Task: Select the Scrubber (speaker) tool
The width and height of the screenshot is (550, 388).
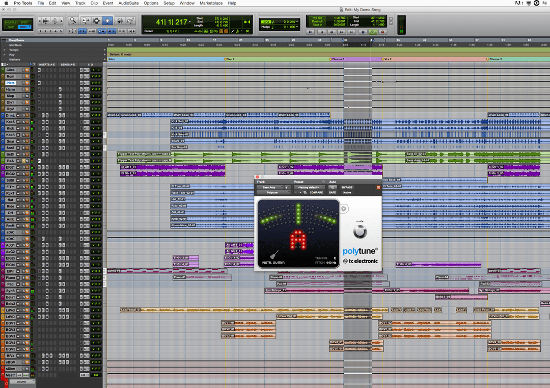Action: [x=120, y=21]
